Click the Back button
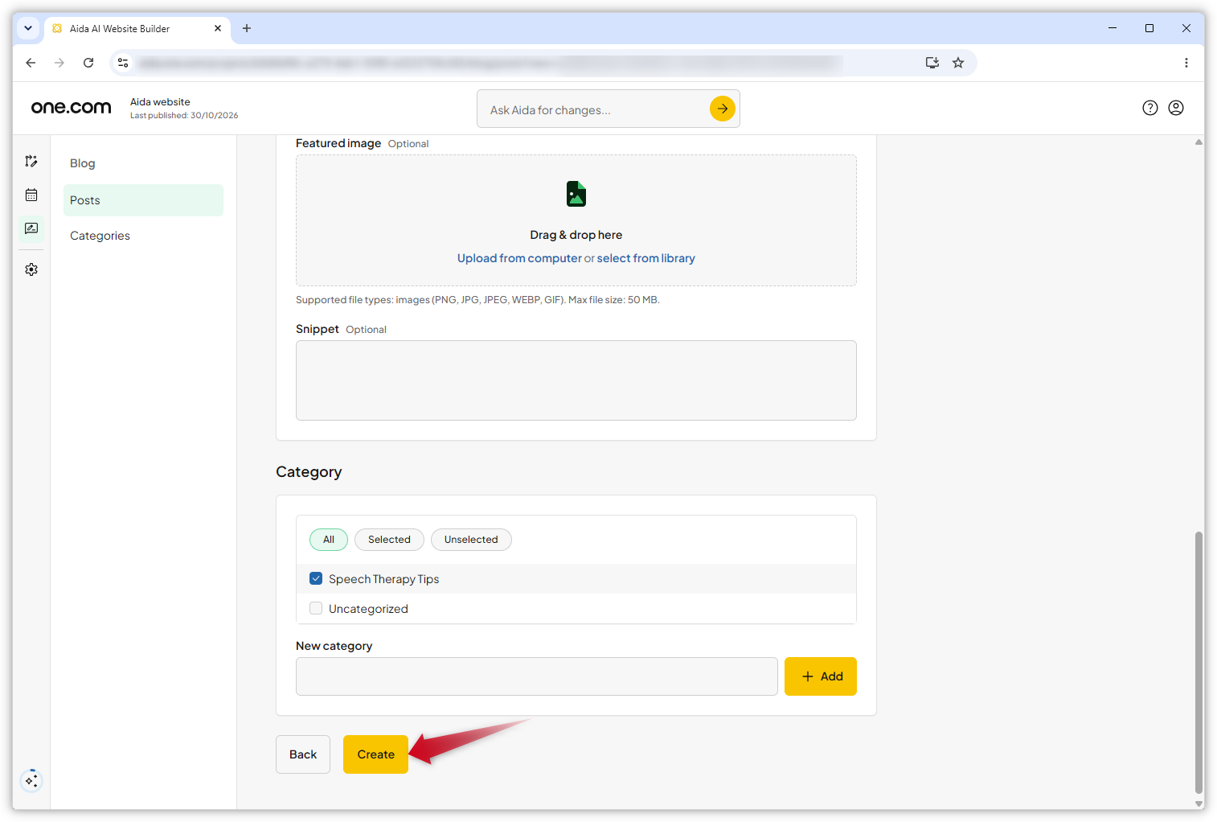The image size is (1217, 822). (303, 754)
